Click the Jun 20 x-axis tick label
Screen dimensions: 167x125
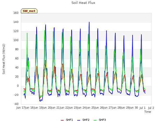click(x=47, y=108)
